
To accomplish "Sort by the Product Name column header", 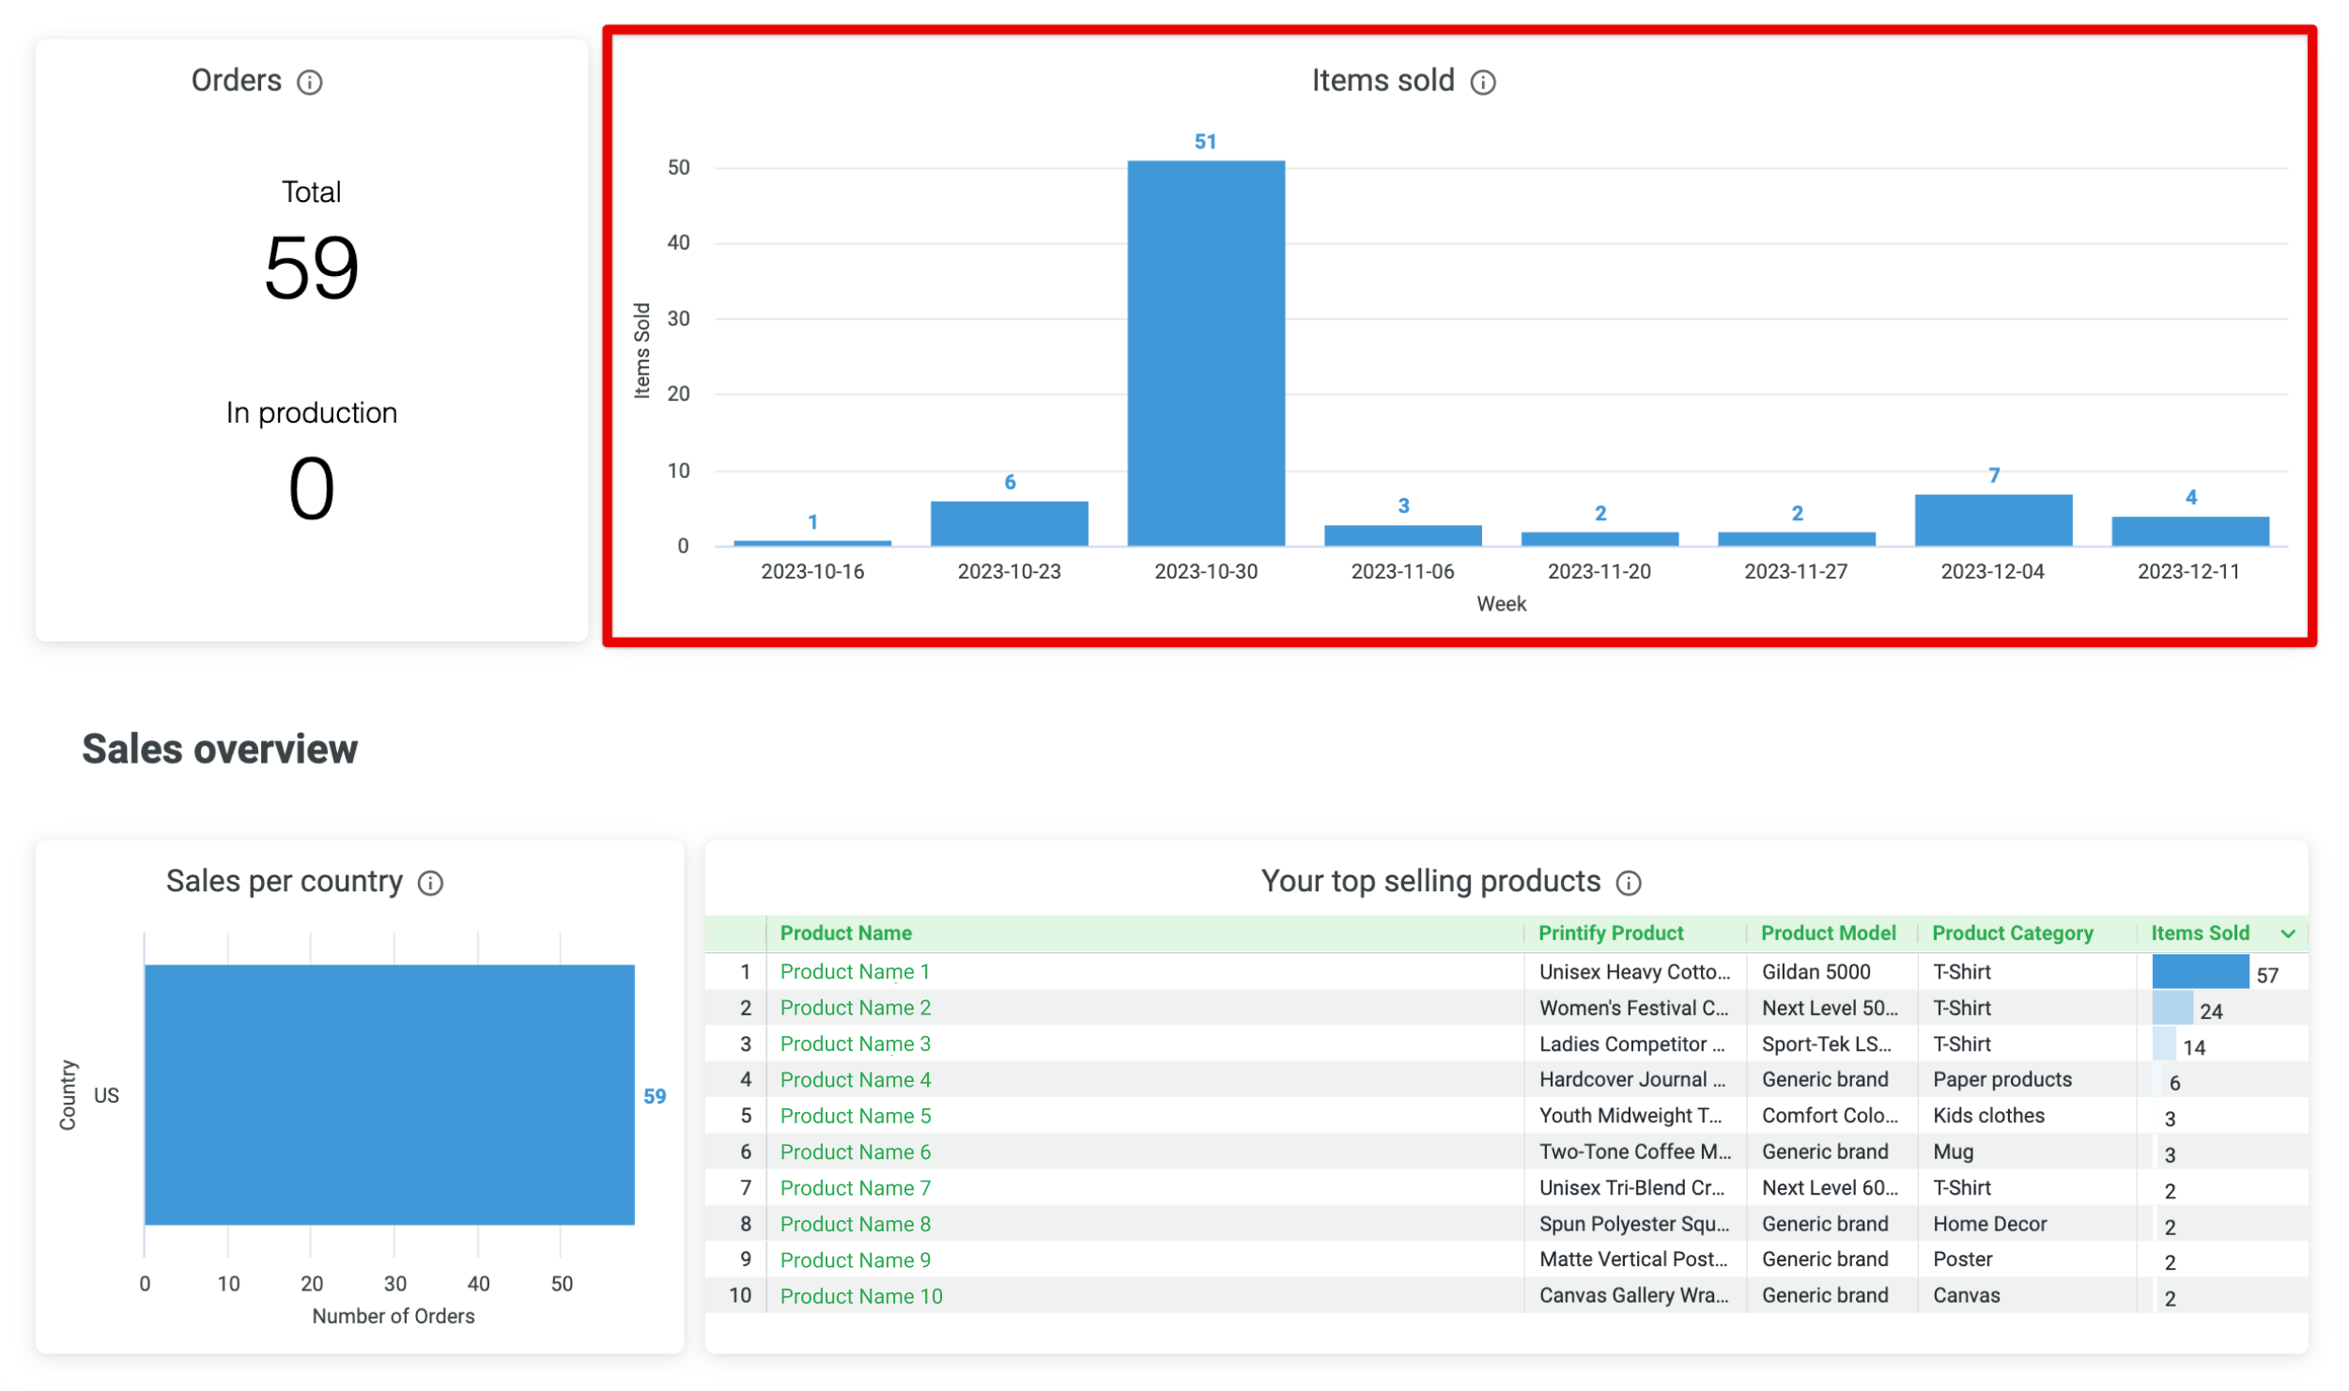I will tap(844, 934).
